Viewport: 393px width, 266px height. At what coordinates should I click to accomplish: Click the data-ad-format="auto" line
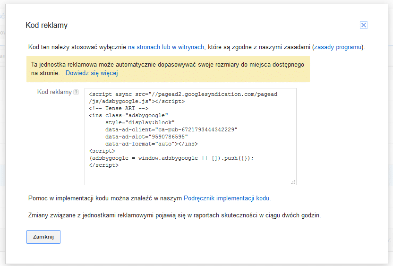pyautogui.click(x=151, y=144)
